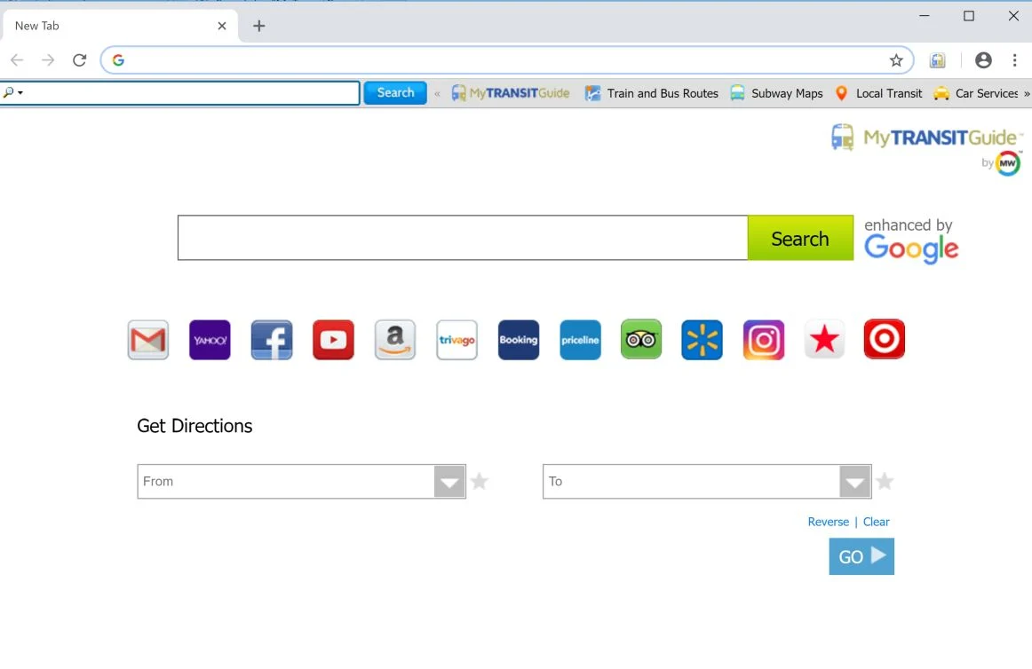Focus the main web search box
The height and width of the screenshot is (669, 1032).
point(463,238)
